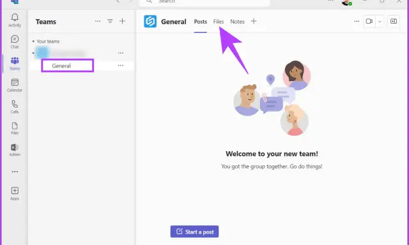Collapse the Your teams section
Screen dimensions: 409x245
tap(33, 41)
